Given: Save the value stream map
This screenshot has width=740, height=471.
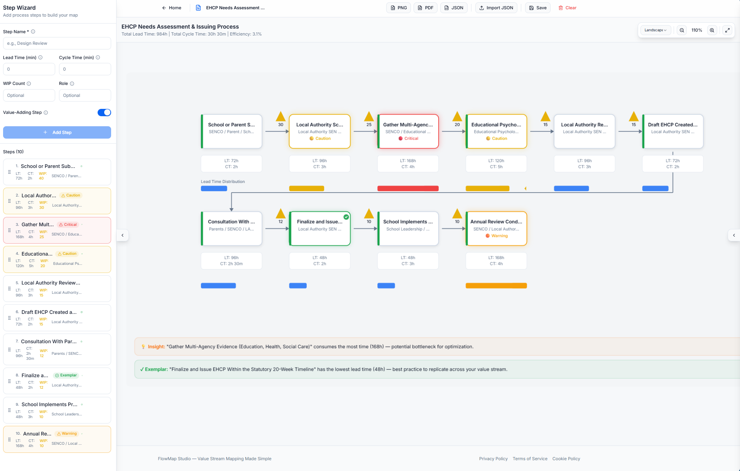Looking at the screenshot, I should tap(538, 8).
